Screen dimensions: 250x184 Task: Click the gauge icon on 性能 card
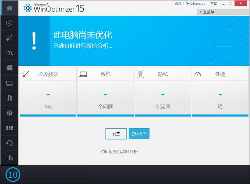coord(197,74)
